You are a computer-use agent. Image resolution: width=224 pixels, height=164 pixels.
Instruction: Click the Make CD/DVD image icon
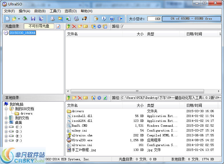[53, 19]
